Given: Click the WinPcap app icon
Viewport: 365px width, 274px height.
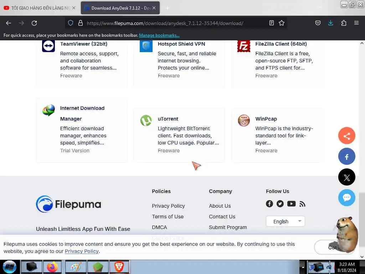Looking at the screenshot, I should 244,121.
